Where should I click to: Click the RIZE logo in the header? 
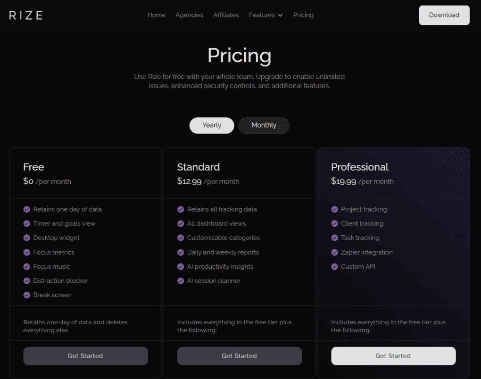coord(25,15)
